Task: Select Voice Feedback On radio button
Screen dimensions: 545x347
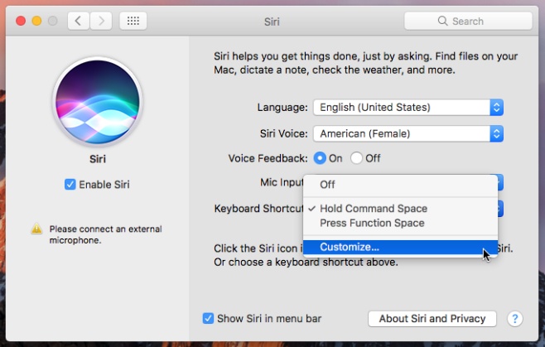Action: point(320,158)
